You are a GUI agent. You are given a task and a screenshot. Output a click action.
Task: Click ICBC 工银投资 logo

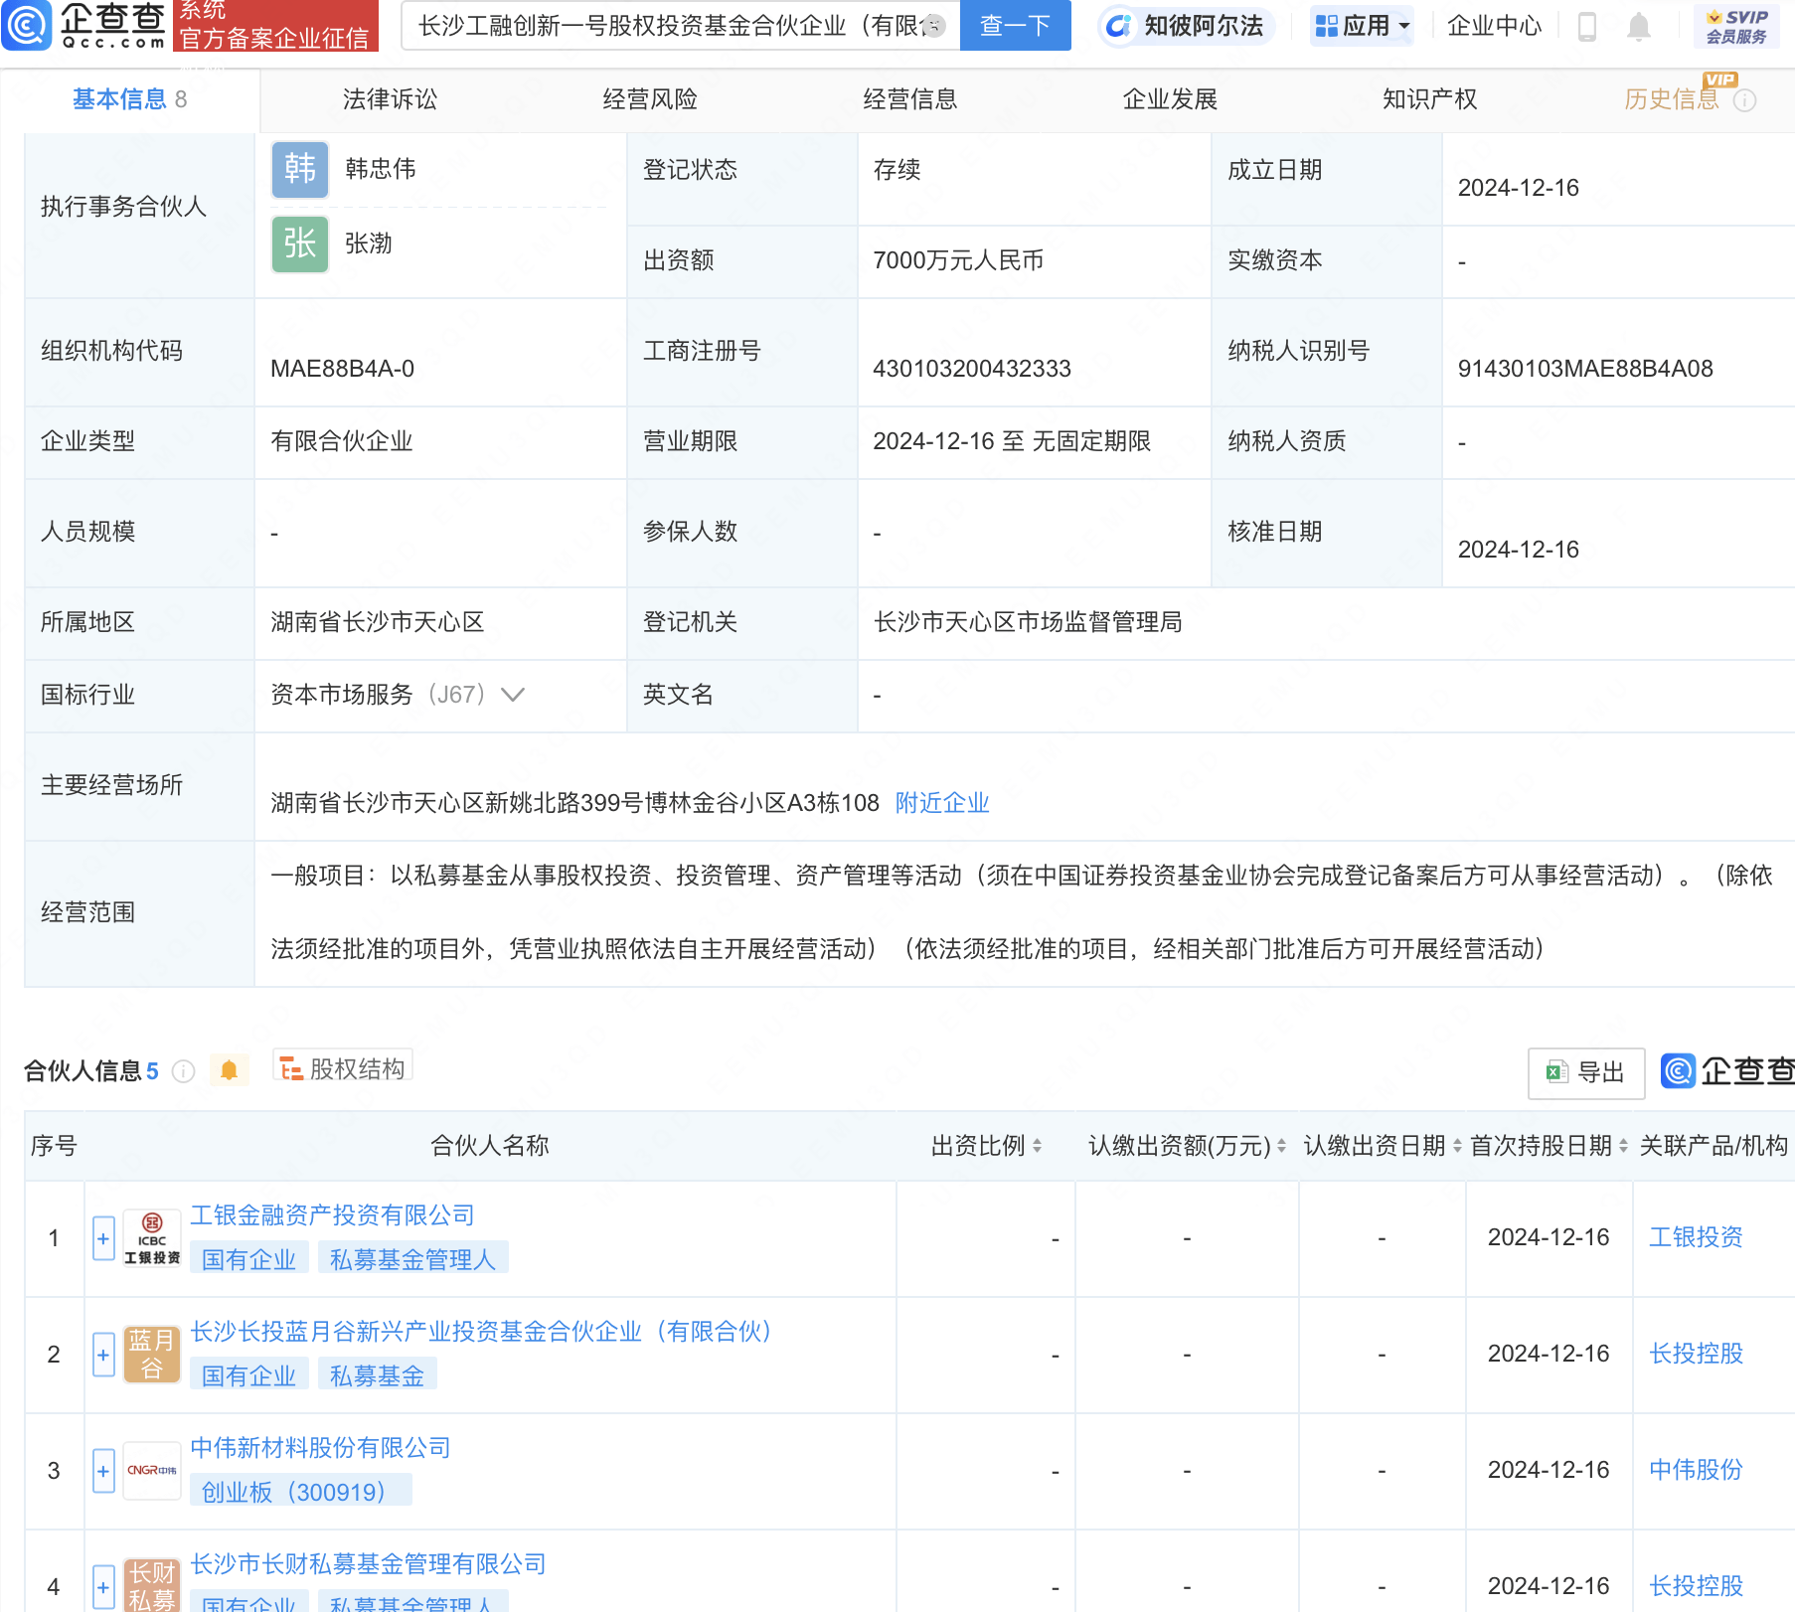[152, 1239]
